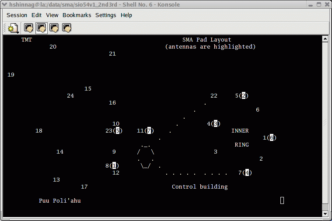The height and width of the screenshot is (221, 332).
Task: Click the 'TMT' label
Action: (x=27, y=40)
